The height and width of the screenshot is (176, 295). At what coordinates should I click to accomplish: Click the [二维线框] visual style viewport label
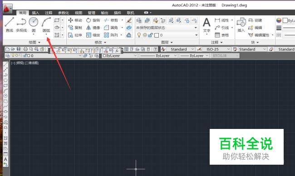click(x=32, y=63)
